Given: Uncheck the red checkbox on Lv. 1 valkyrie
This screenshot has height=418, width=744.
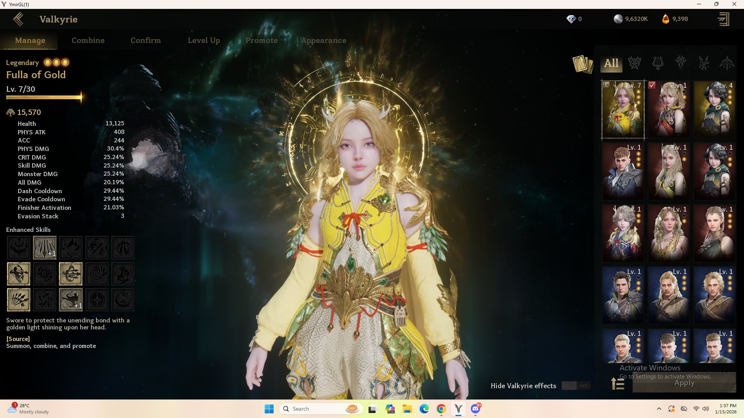Looking at the screenshot, I should 652,85.
